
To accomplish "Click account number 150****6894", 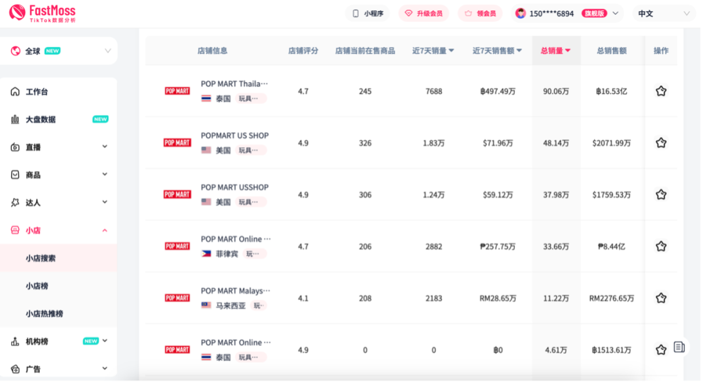I will pos(551,14).
